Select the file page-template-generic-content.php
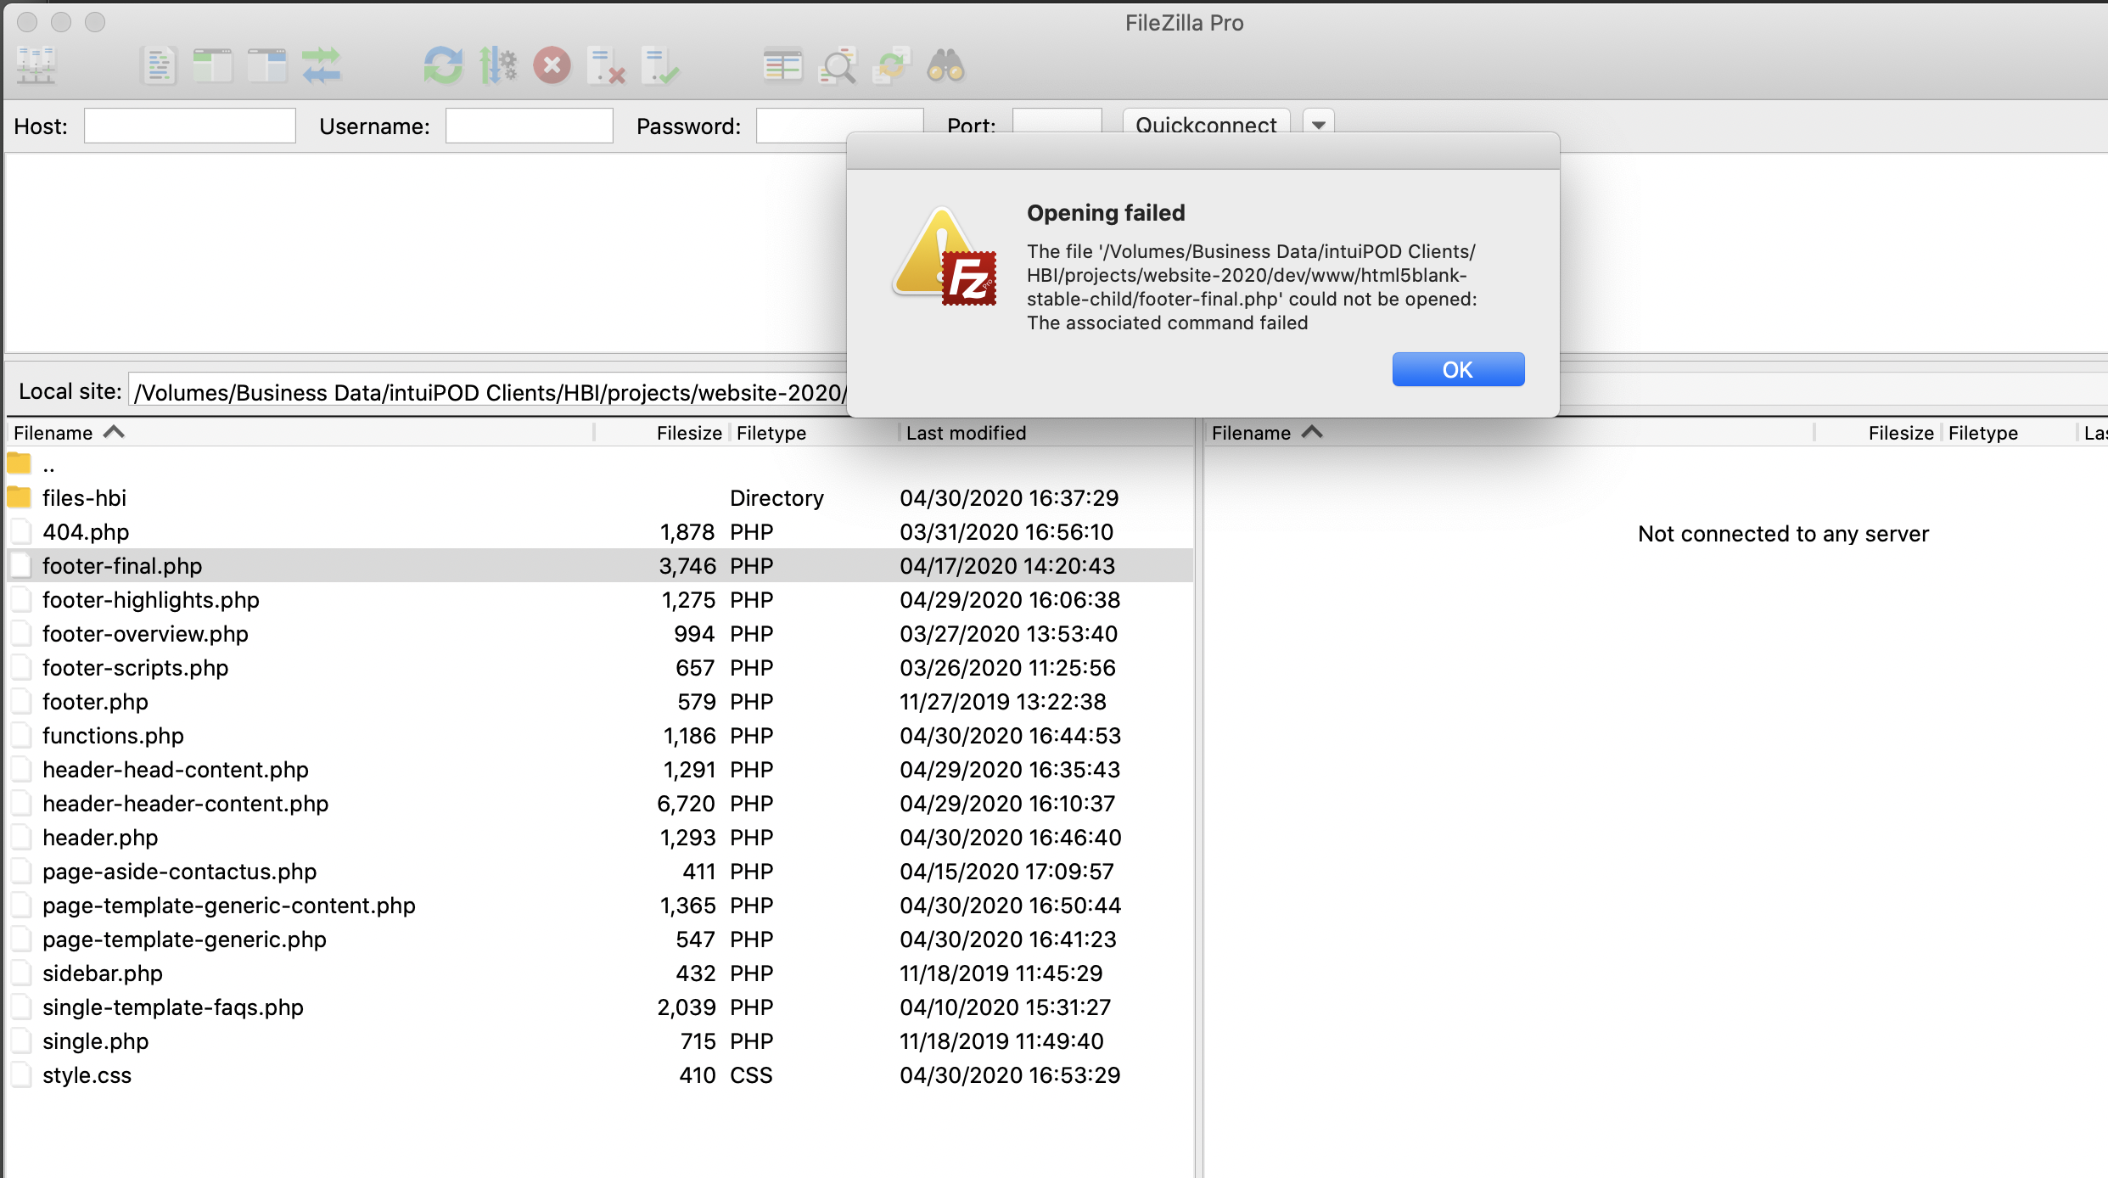The image size is (2108, 1178). (x=600, y=906)
